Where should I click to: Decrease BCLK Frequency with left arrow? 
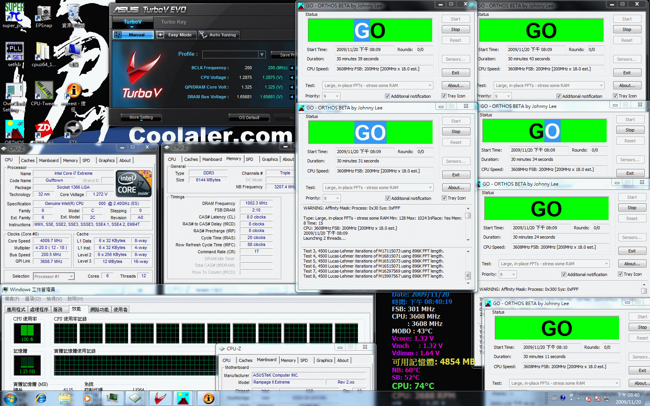point(292,68)
